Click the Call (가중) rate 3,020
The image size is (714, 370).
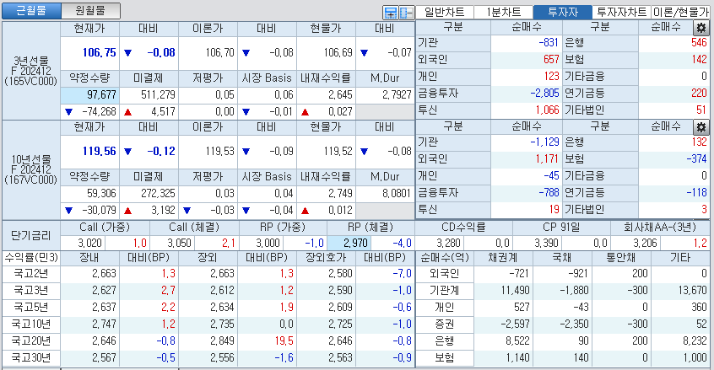pos(90,244)
